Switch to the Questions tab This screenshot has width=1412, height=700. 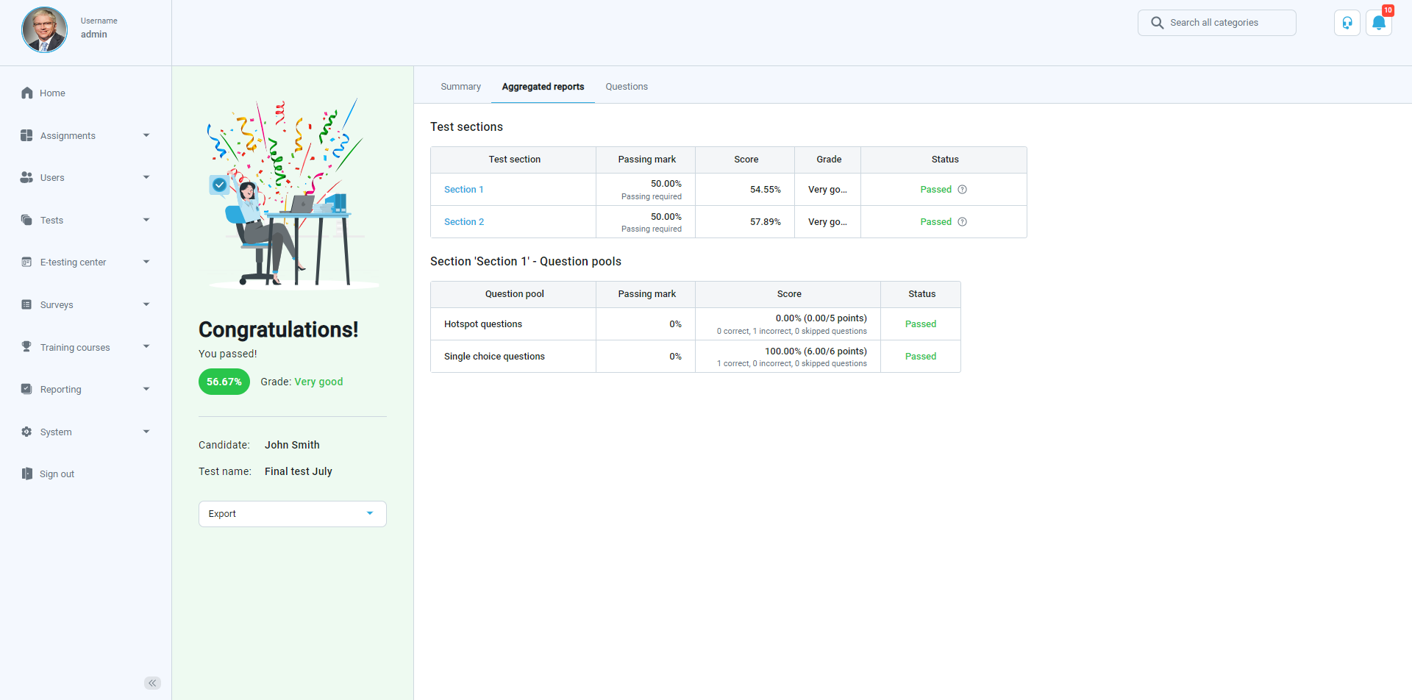pos(627,87)
